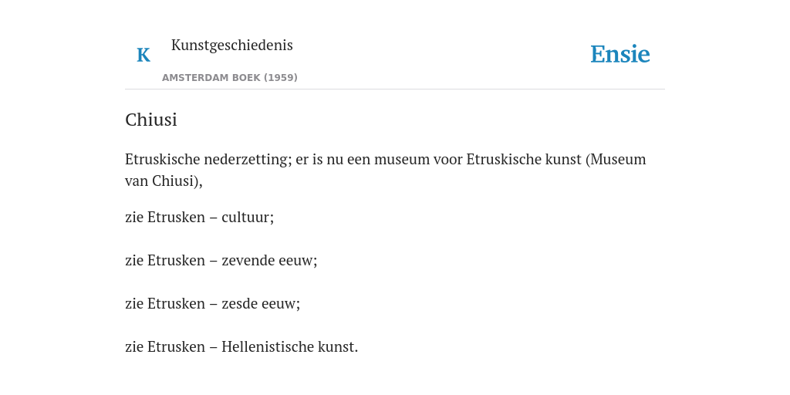790x395 pixels.
Task: Open the Kunstgeschiedenis source title
Action: 231,46
